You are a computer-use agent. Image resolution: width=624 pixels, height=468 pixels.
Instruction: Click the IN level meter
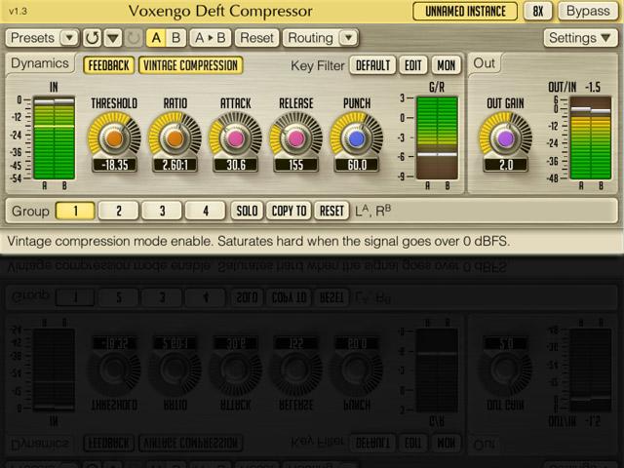click(x=55, y=137)
